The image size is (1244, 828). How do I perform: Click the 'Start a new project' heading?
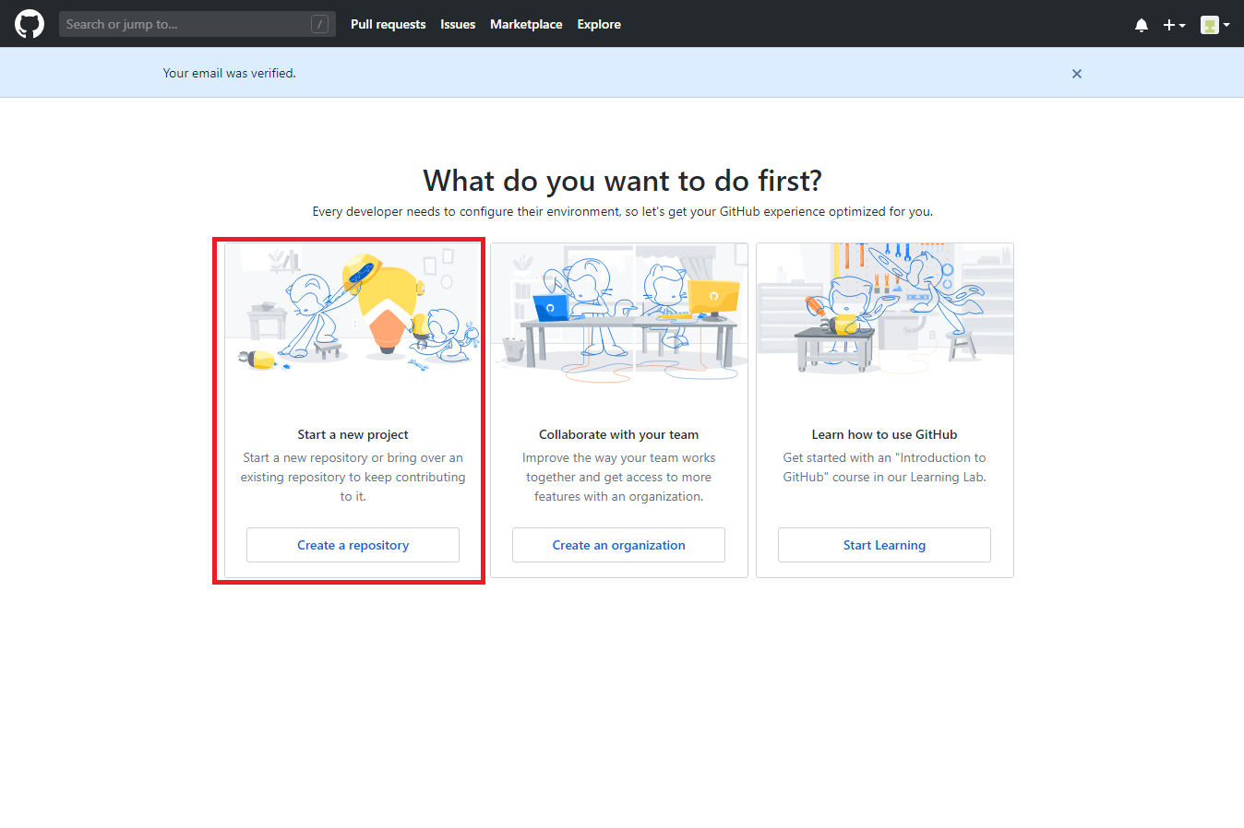click(x=353, y=434)
